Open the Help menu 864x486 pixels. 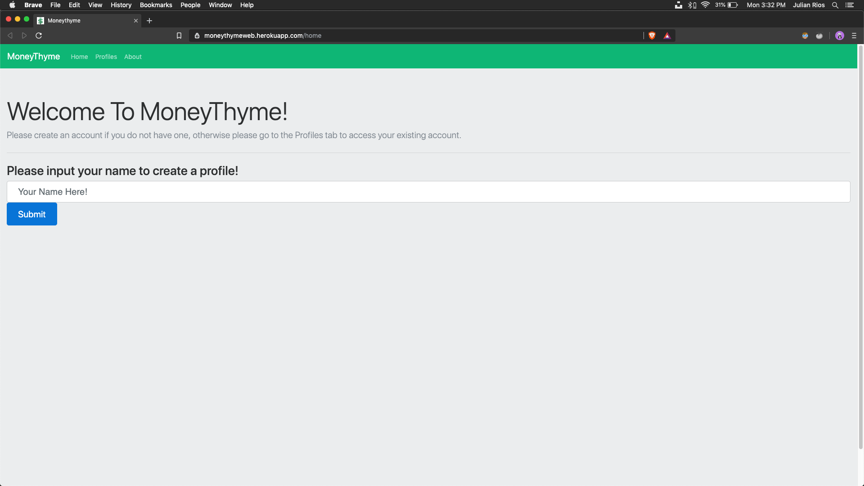(247, 5)
